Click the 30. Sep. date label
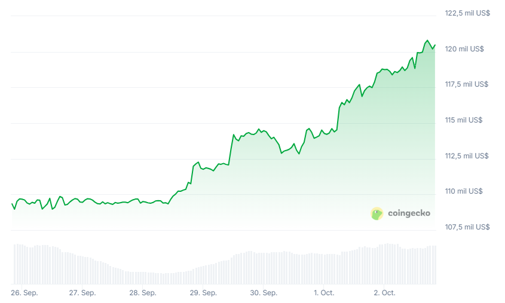This screenshot has width=505, height=303. [264, 293]
